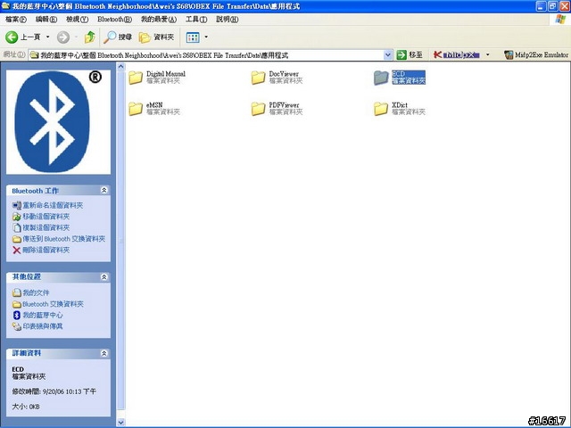Click the address bar path field
571x428 pixels.
(206, 55)
